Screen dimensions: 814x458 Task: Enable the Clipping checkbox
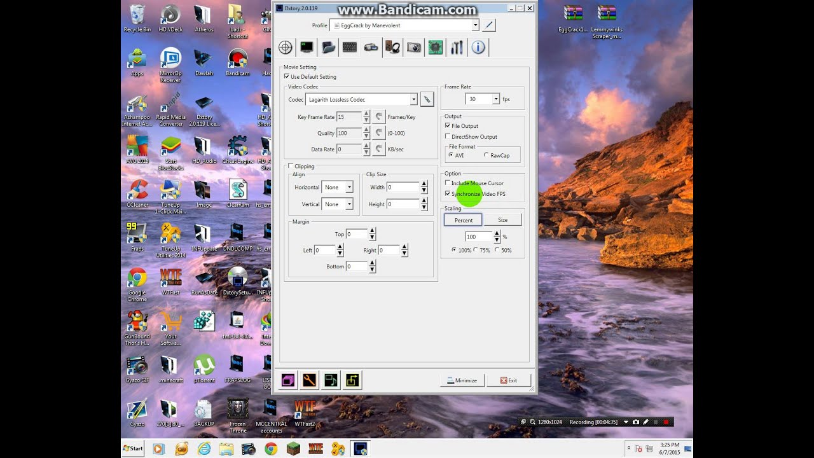tap(291, 166)
